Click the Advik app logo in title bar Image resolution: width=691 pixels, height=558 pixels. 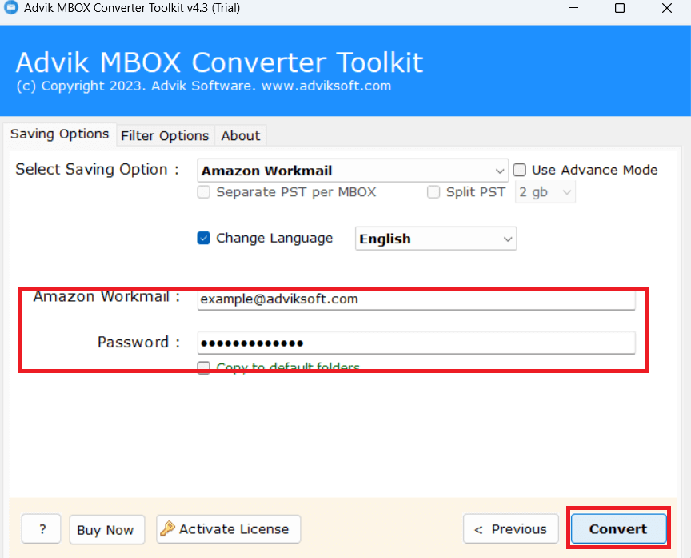[x=10, y=7]
